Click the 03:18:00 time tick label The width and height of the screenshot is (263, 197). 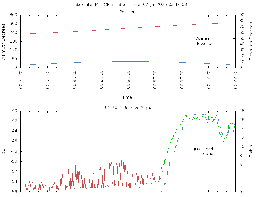tap(128, 80)
